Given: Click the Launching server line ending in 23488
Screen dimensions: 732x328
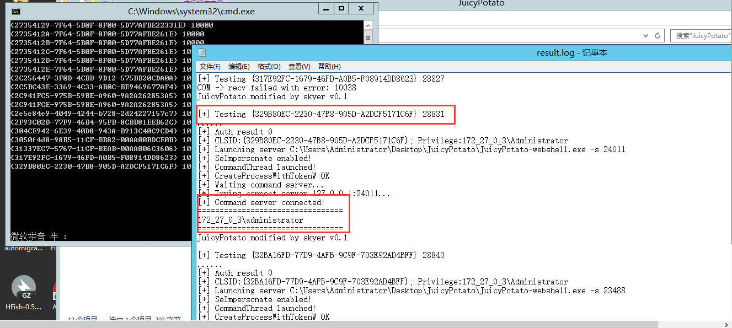Looking at the screenshot, I should pyautogui.click(x=412, y=291).
